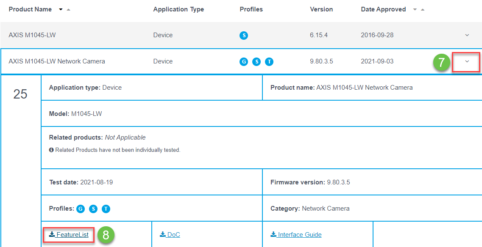Sort Product Name ascending with up arrow

pyautogui.click(x=69, y=10)
